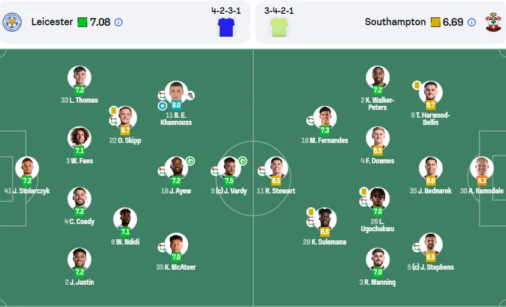Open A. Ramsdale's player photo
This screenshot has width=506, height=307.
[x=481, y=168]
